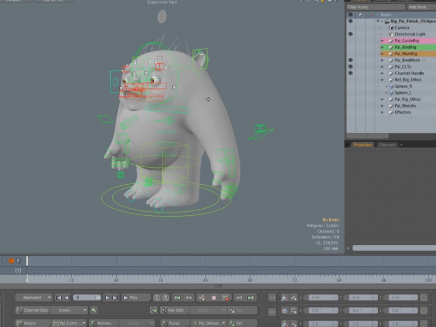Viewport: 436px width, 327px height.
Task: Open the Animated mode dropdown
Action: [33, 298]
